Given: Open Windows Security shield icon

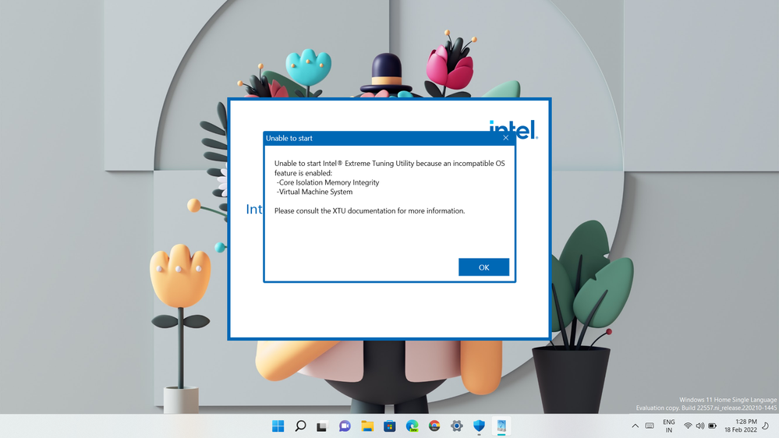Looking at the screenshot, I should pyautogui.click(x=479, y=426).
